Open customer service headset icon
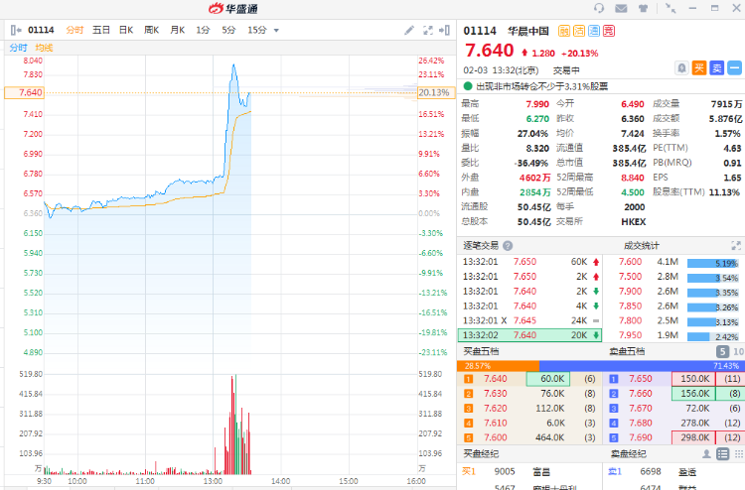 coord(599,8)
